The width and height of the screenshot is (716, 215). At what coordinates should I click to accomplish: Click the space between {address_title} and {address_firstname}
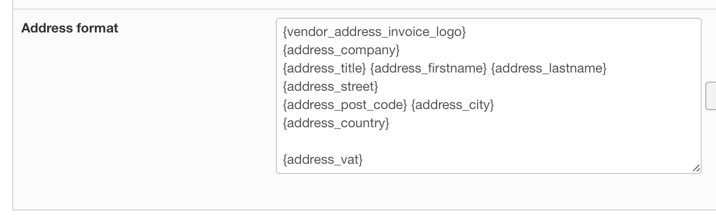(368, 68)
